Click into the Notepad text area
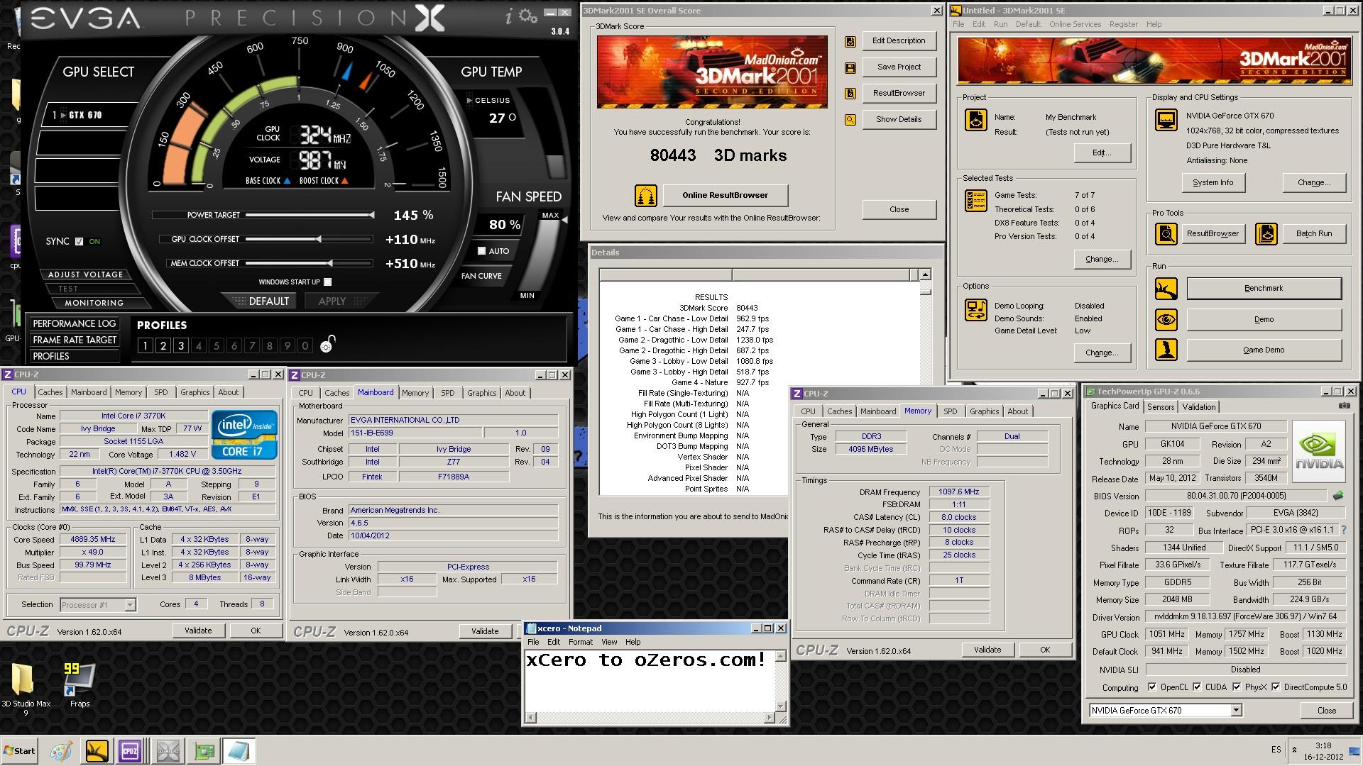The image size is (1363, 766). tap(649, 680)
